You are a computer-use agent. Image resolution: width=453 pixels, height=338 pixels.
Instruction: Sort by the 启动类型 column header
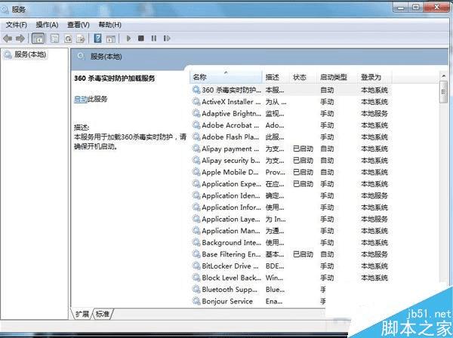coord(337,77)
